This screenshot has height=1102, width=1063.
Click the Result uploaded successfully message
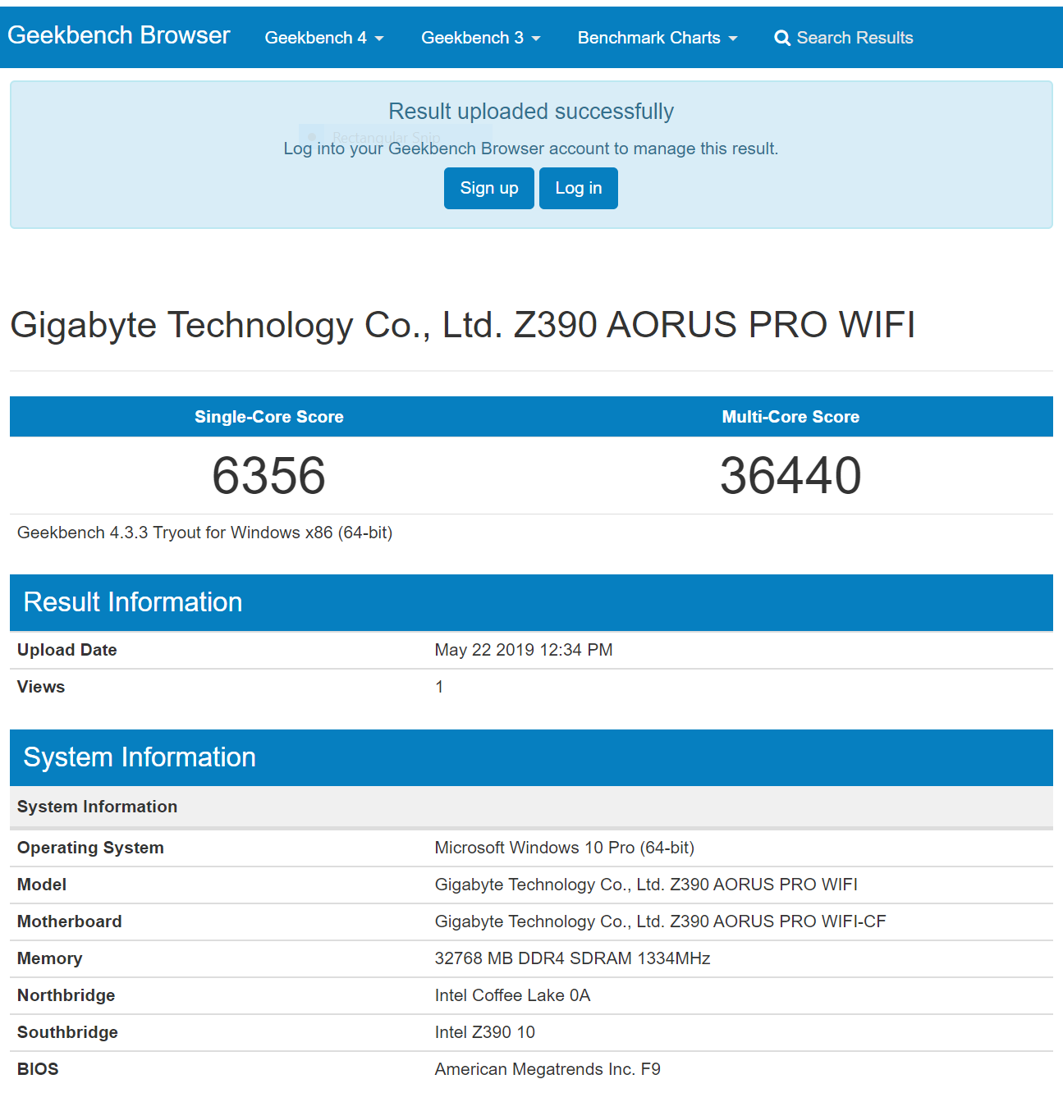[531, 112]
